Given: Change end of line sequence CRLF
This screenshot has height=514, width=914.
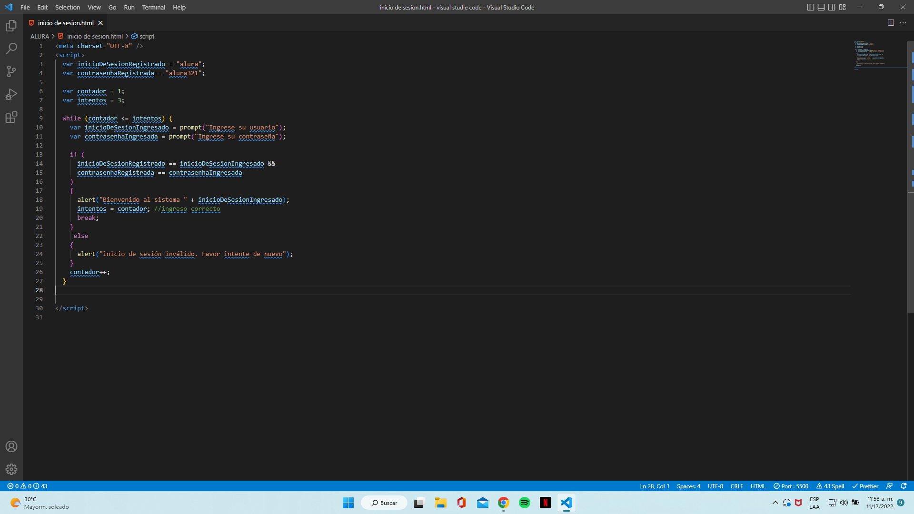Looking at the screenshot, I should (737, 486).
